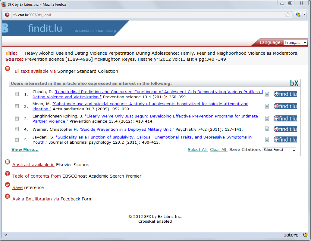Open the document icon for Mean article
311x241 pixels.
coord(267,106)
